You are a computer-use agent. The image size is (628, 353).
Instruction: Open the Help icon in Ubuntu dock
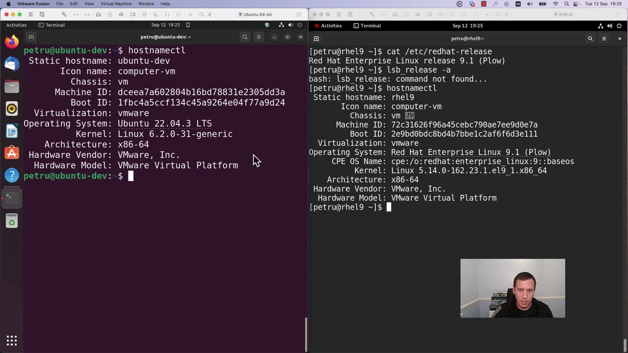coord(12,175)
